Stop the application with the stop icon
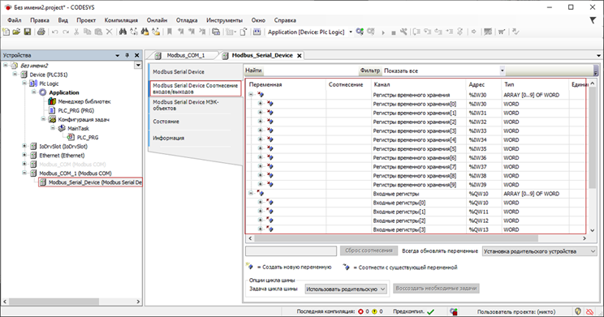The height and width of the screenshot is (317, 604). click(393, 32)
